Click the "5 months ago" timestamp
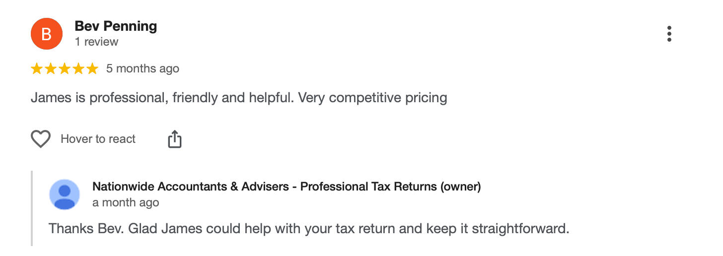 coord(143,68)
